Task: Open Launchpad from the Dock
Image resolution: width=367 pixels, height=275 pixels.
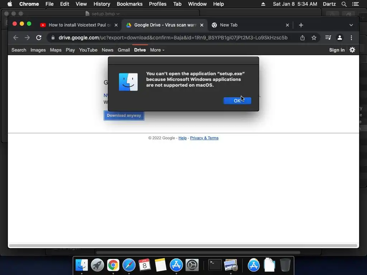Action: [97, 265]
